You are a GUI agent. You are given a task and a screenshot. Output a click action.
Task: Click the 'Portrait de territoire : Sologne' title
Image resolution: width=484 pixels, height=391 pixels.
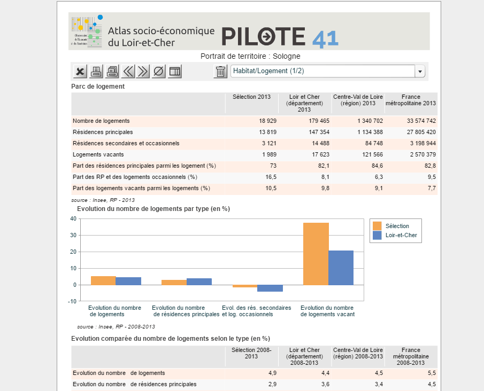point(250,56)
